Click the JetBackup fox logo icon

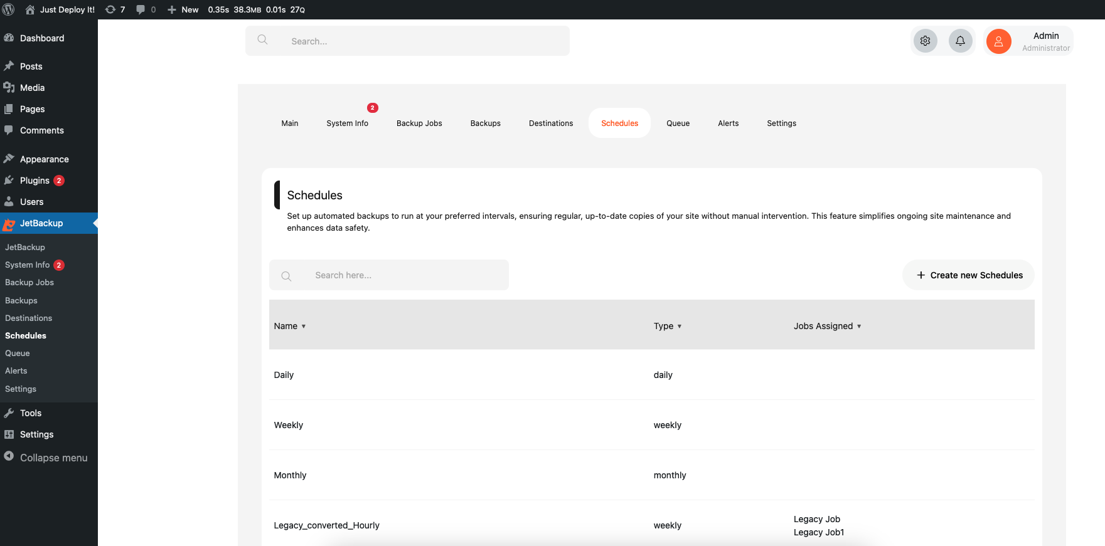click(9, 224)
